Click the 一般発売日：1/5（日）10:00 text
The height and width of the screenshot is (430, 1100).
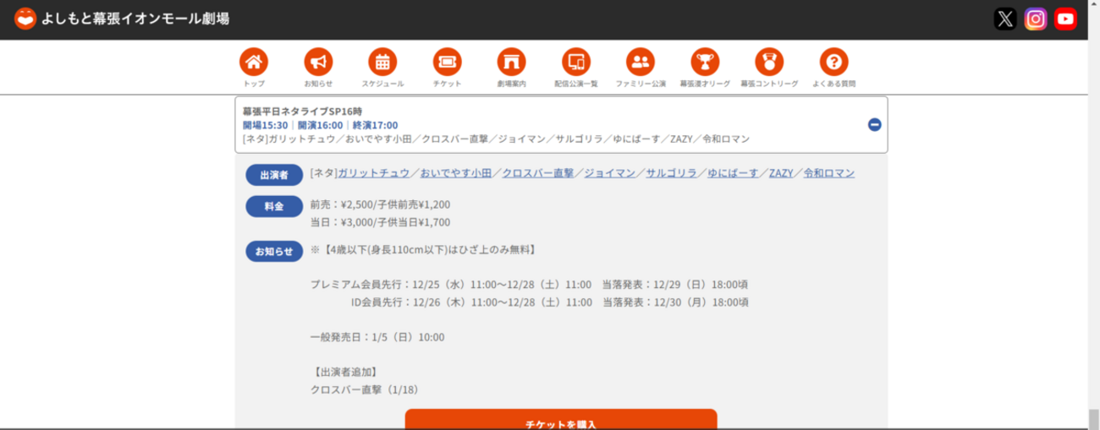[x=377, y=337]
